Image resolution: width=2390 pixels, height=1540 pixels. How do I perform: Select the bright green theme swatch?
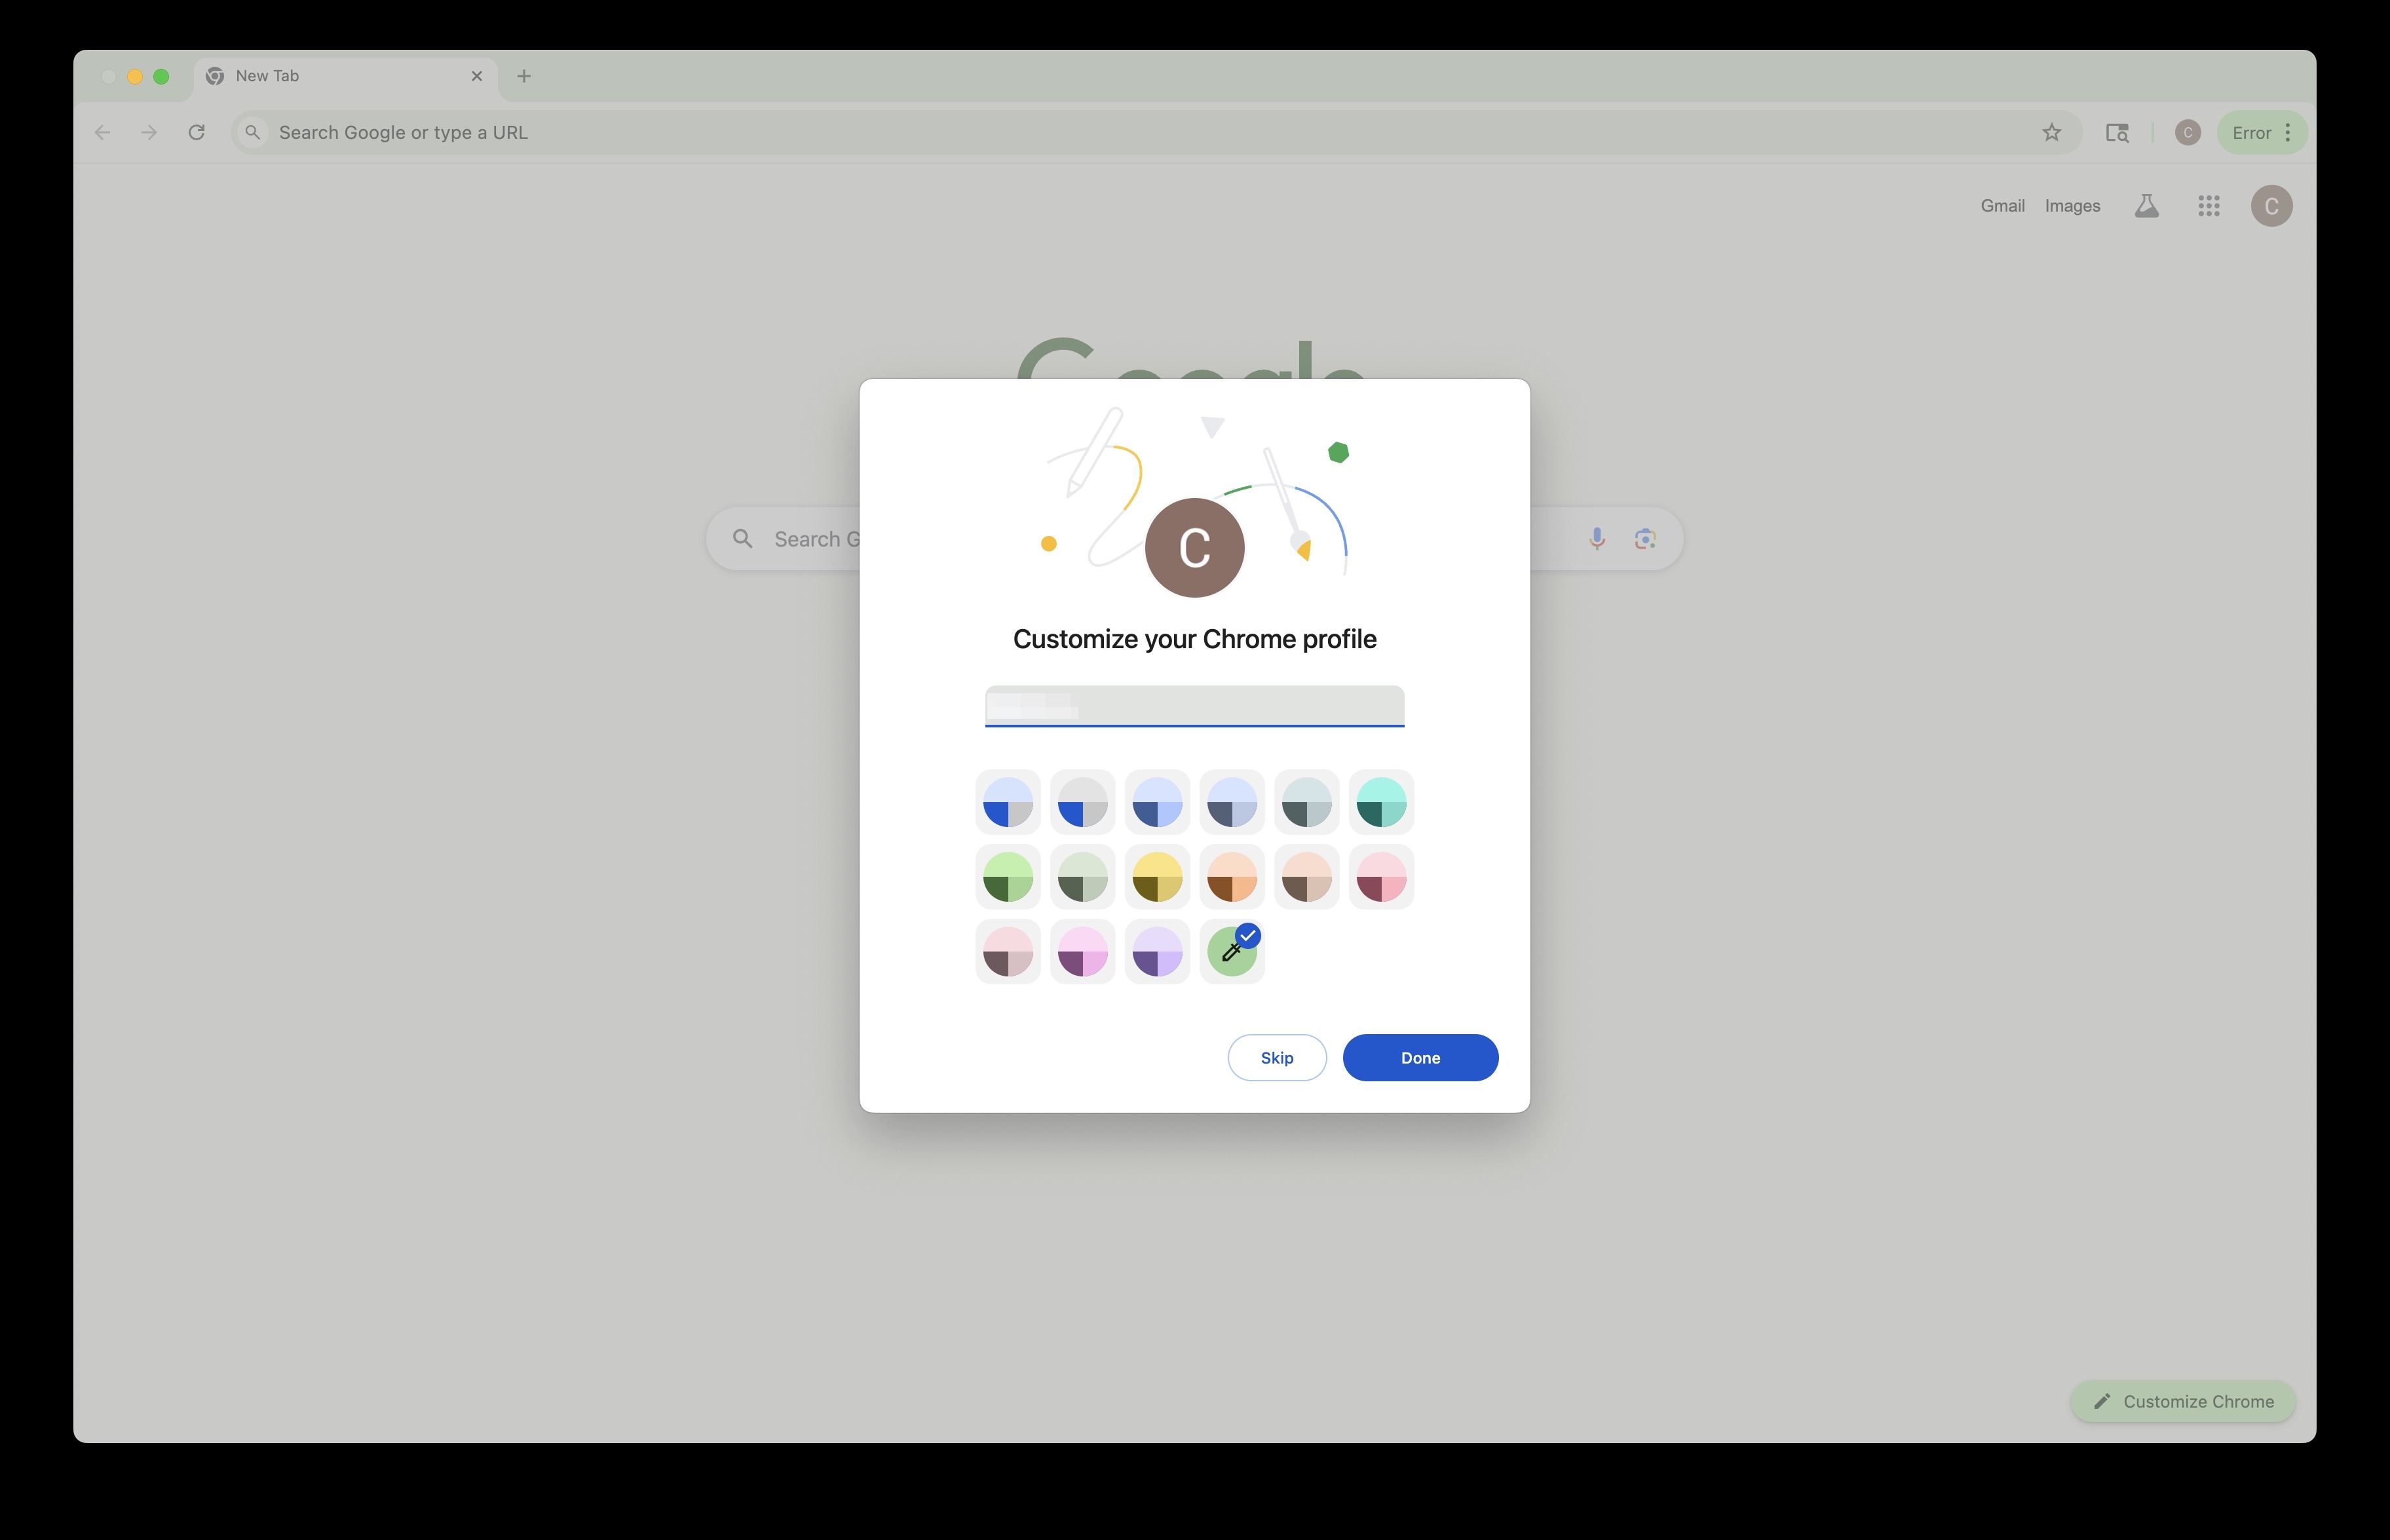click(1008, 877)
